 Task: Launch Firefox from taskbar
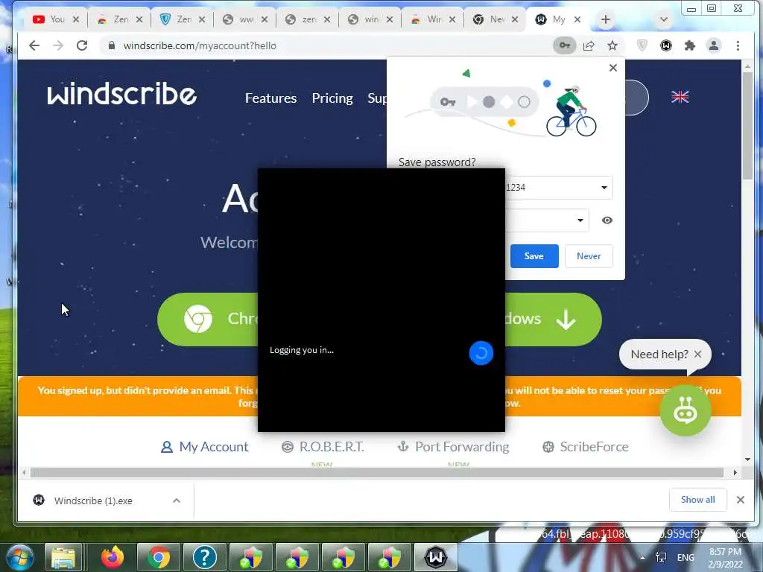[x=113, y=557]
